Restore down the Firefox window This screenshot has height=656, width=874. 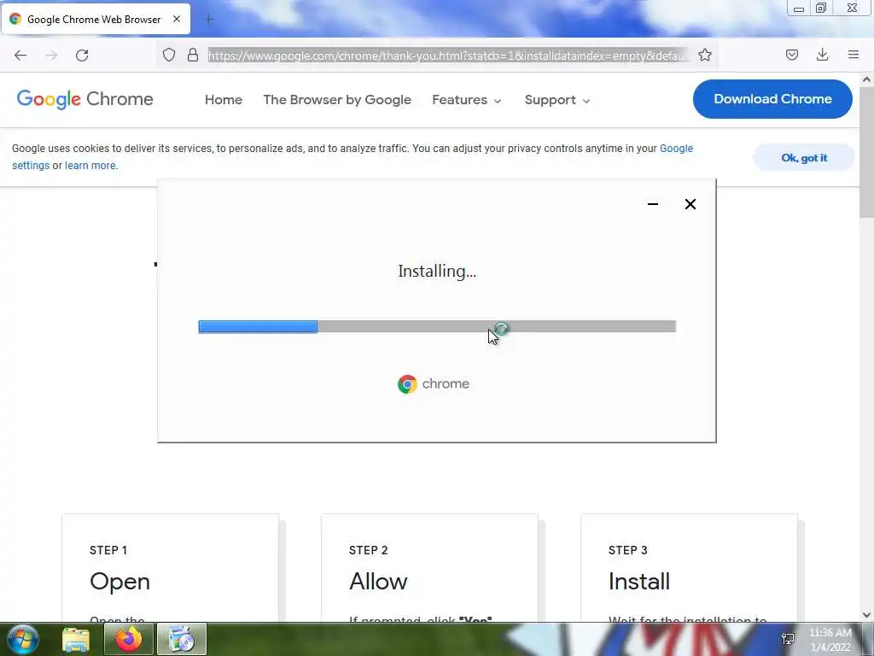pos(821,9)
